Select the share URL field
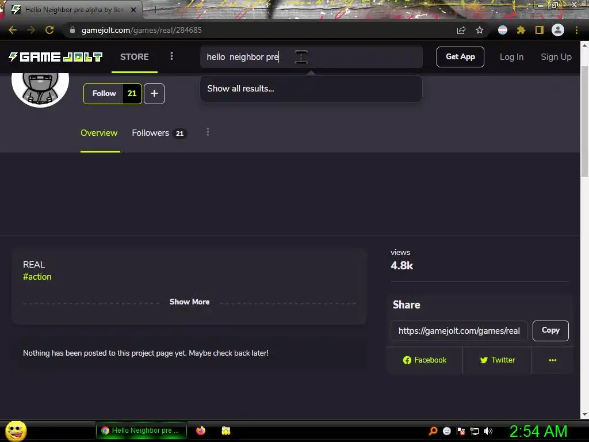The width and height of the screenshot is (589, 442). tap(459, 331)
